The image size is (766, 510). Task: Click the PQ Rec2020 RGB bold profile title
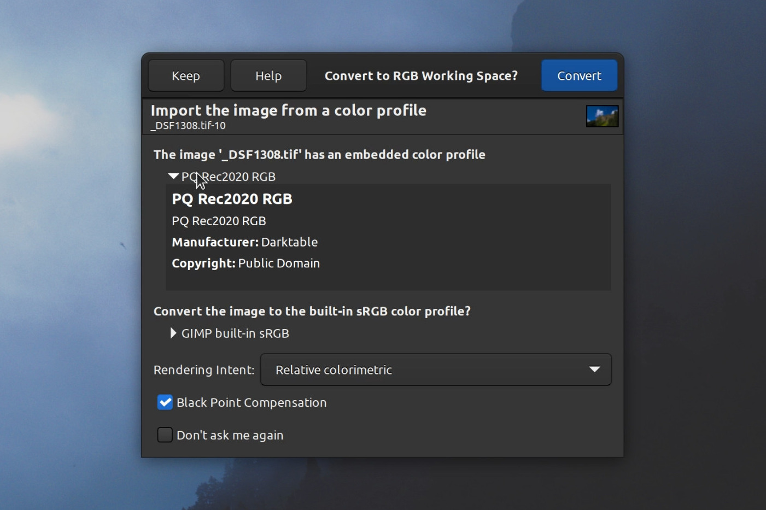point(232,199)
